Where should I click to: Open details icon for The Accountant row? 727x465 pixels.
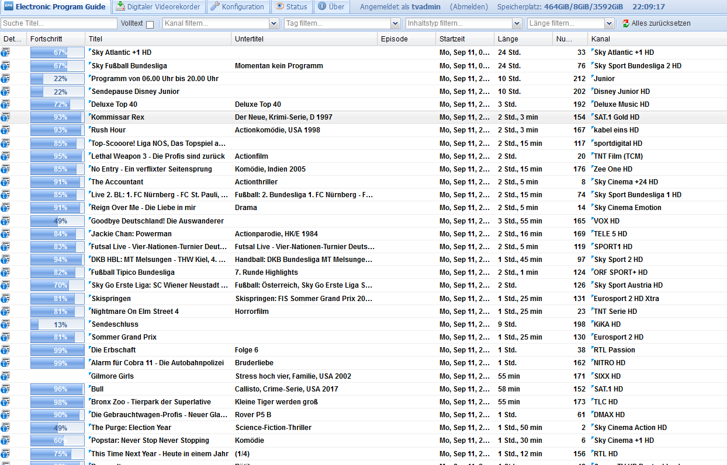tap(6, 181)
